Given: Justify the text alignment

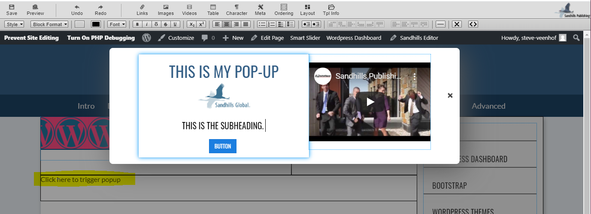Looking at the screenshot, I should [x=246, y=24].
